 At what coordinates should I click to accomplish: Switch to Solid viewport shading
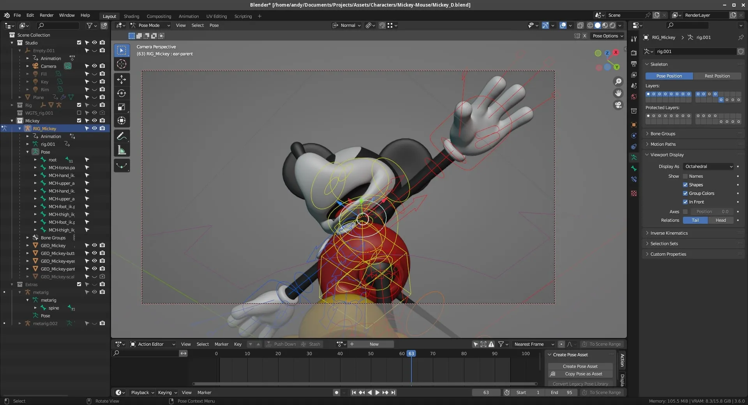[x=598, y=25]
